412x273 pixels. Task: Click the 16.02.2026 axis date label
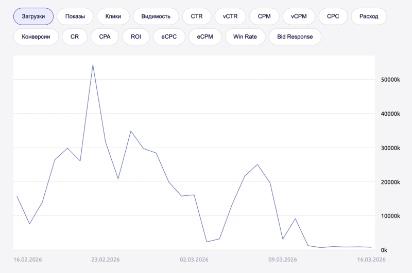pyautogui.click(x=28, y=260)
